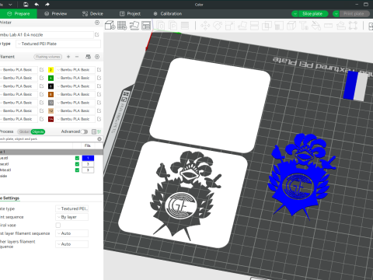Click the Flushing volumes button

48,57
